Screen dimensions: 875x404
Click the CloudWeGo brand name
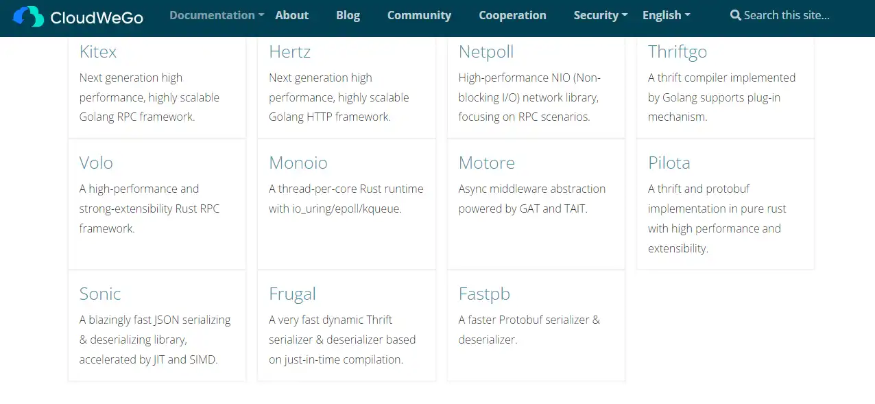(x=97, y=17)
